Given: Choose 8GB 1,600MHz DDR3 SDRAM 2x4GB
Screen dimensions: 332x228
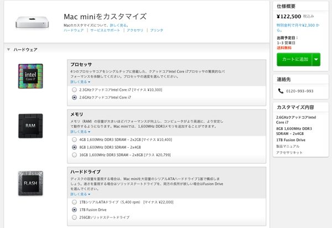Looking at the screenshot, I should coord(74,147).
